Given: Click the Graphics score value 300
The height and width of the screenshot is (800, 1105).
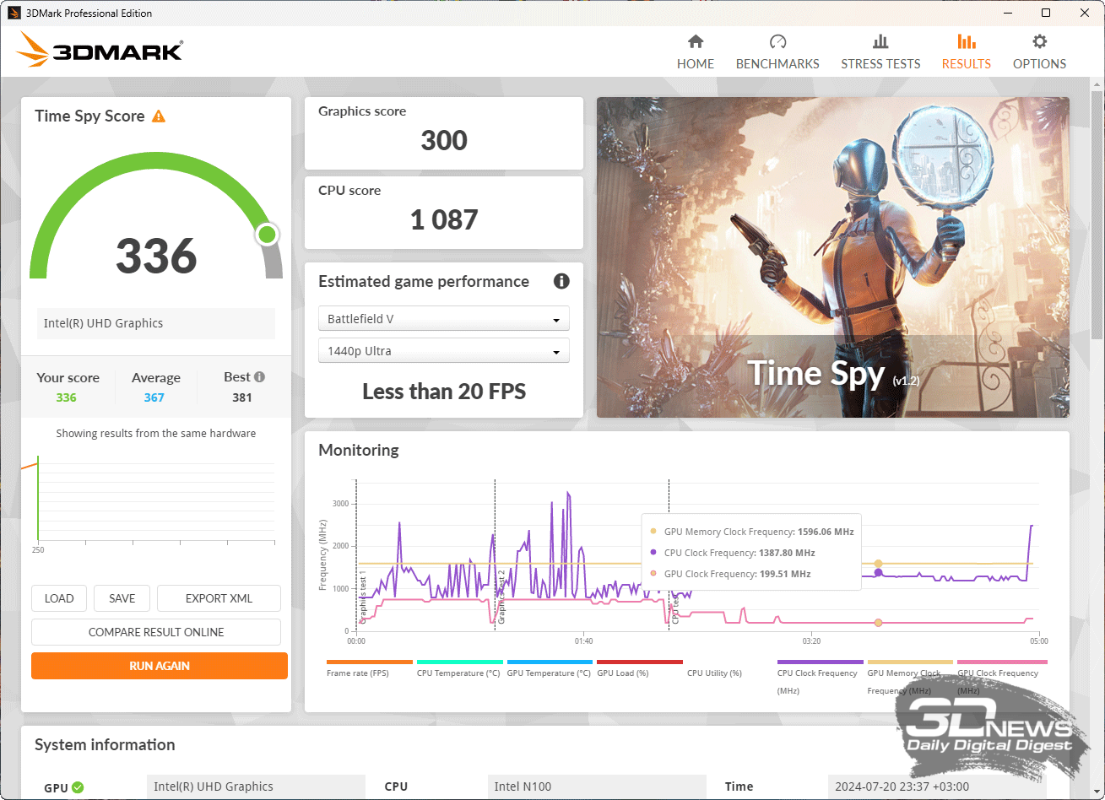Looking at the screenshot, I should pyautogui.click(x=444, y=140).
